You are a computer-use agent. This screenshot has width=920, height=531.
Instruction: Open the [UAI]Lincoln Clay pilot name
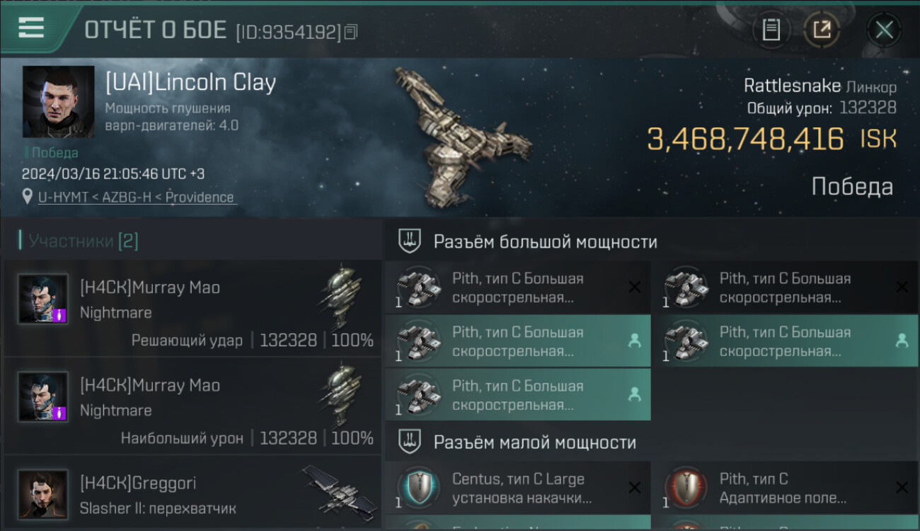tap(190, 83)
